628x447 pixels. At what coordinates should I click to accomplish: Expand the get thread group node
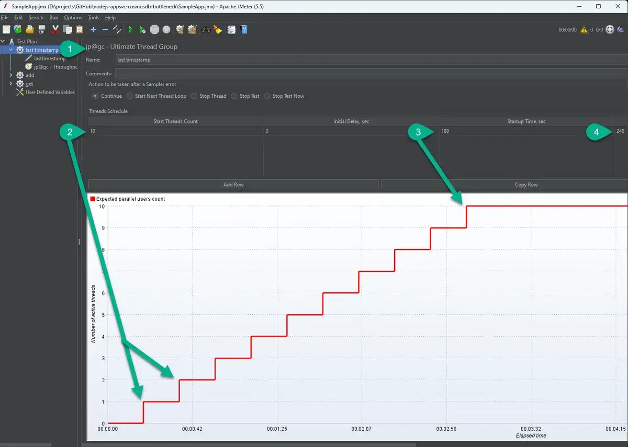pos(10,84)
